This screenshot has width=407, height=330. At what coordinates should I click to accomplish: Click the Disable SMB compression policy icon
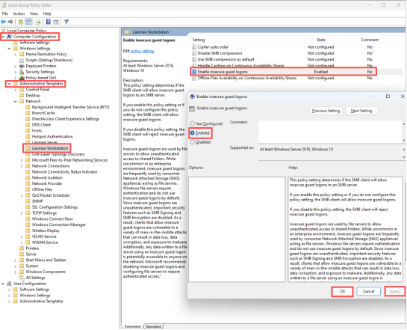click(194, 53)
